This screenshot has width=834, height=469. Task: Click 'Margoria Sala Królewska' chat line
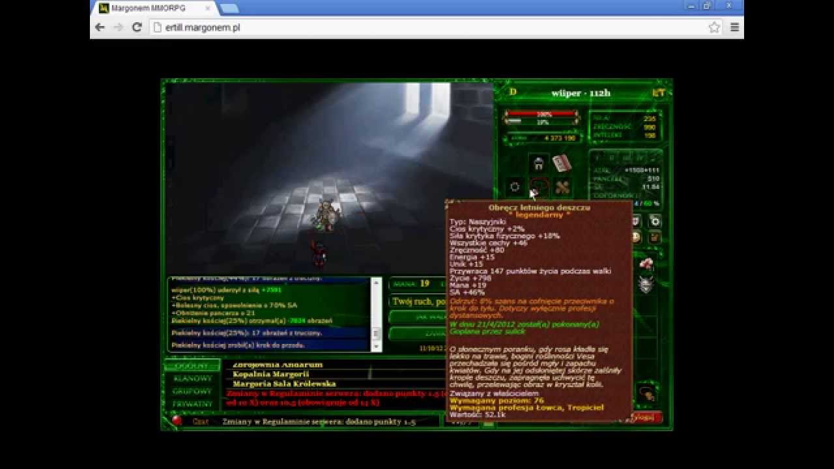coord(284,384)
